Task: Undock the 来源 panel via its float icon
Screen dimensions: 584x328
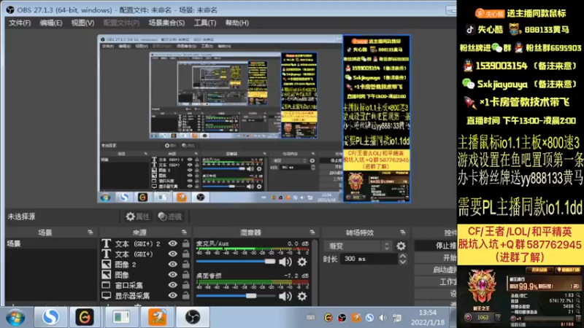Action: pyautogui.click(x=184, y=233)
